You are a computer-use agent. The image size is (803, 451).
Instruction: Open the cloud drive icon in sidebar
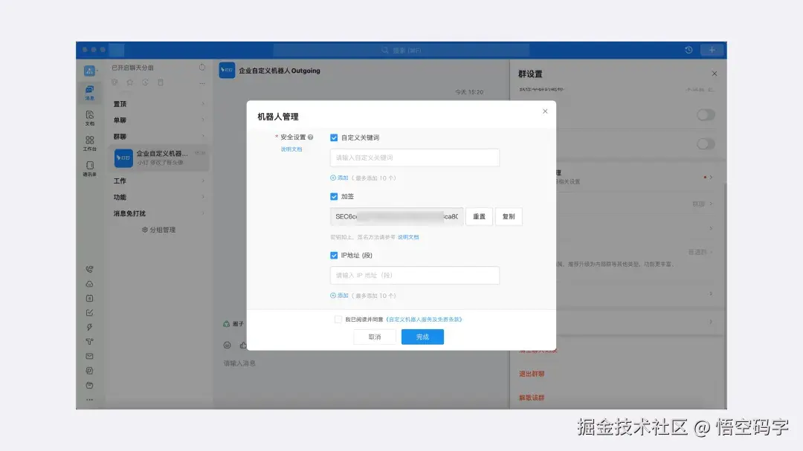(x=90, y=284)
